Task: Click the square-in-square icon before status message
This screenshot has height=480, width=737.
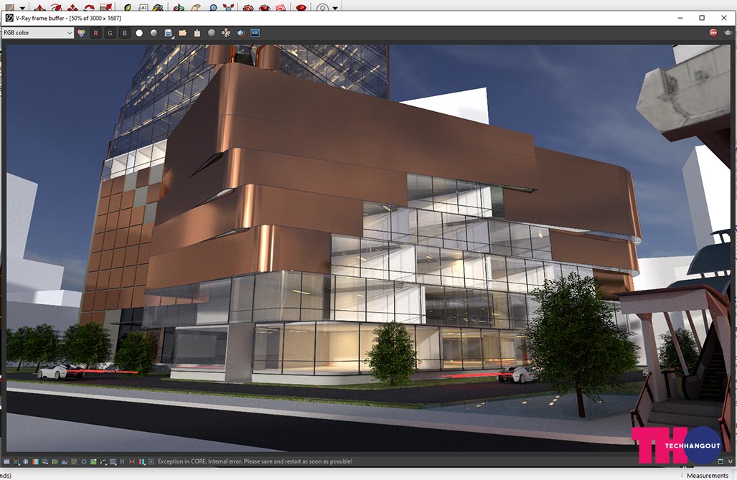Action: pyautogui.click(x=151, y=461)
